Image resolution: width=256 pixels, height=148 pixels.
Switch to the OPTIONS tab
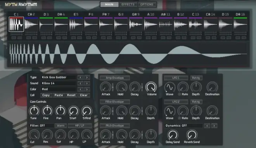(147, 4)
